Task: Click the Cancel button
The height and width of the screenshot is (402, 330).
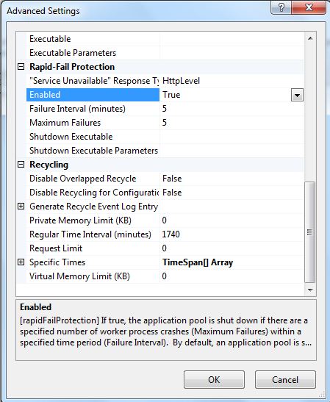Action: (285, 379)
